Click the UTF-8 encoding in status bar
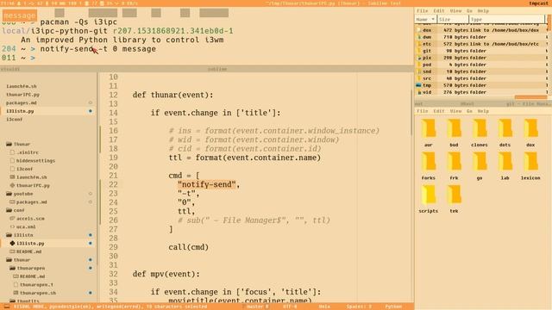The width and height of the screenshot is (552, 310). [x=290, y=307]
